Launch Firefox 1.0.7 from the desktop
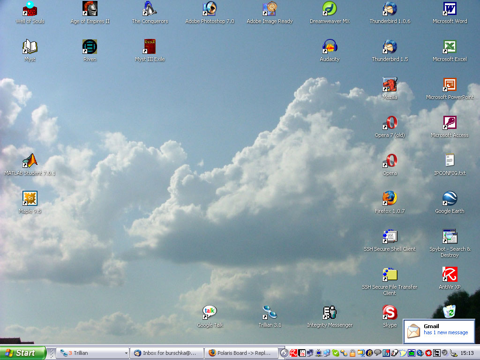Screen dimensions: 480x360 click(x=390, y=199)
